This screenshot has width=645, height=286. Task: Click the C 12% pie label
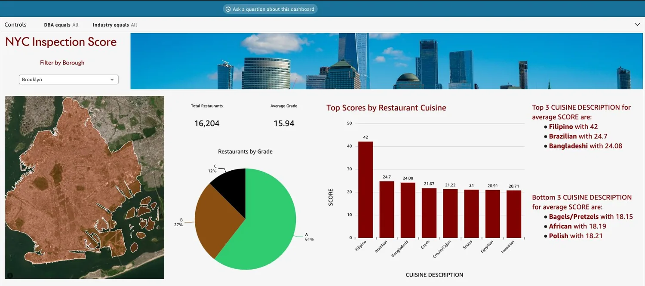point(212,169)
